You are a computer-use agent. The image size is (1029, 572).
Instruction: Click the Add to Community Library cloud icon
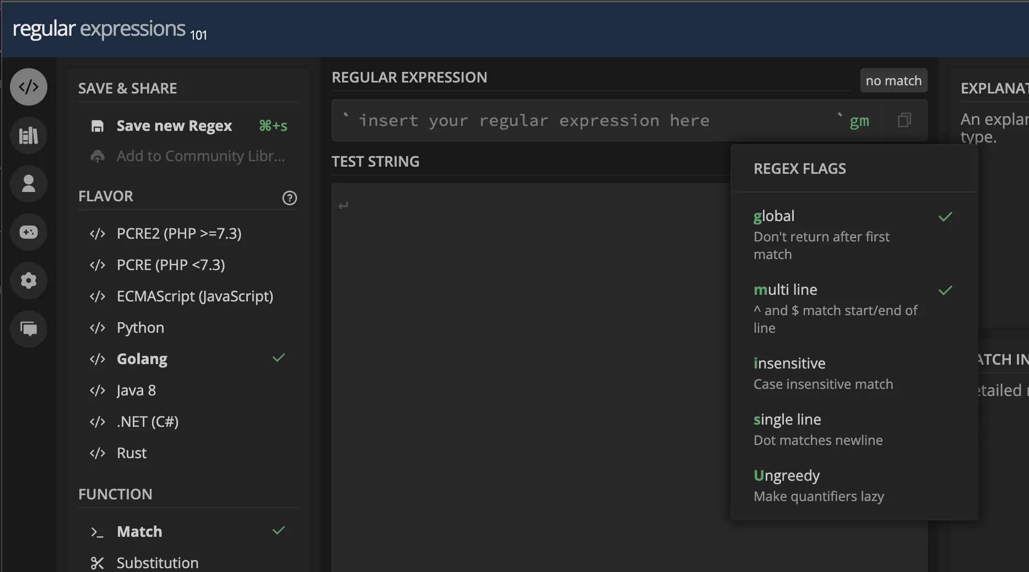[98, 157]
